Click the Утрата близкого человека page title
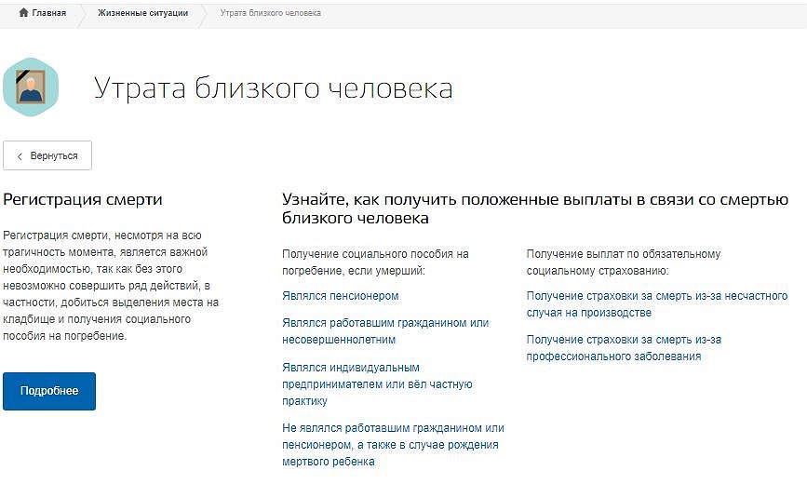Viewport: 807px width, 484px height. [273, 88]
